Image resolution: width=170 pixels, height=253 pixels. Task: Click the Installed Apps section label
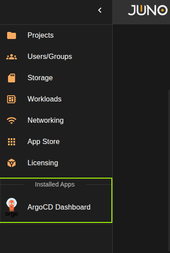[55, 184]
